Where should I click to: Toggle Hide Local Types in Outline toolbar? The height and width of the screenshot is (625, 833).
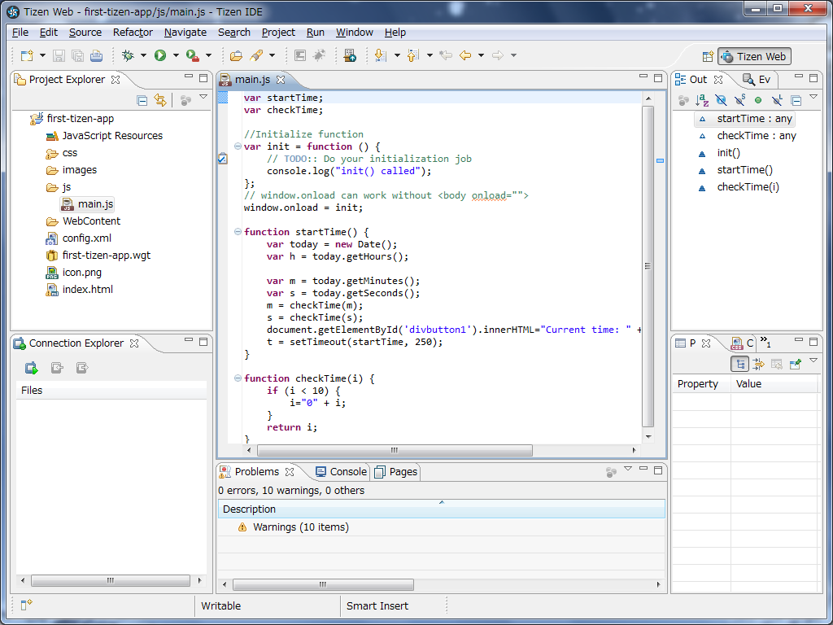[x=777, y=100]
